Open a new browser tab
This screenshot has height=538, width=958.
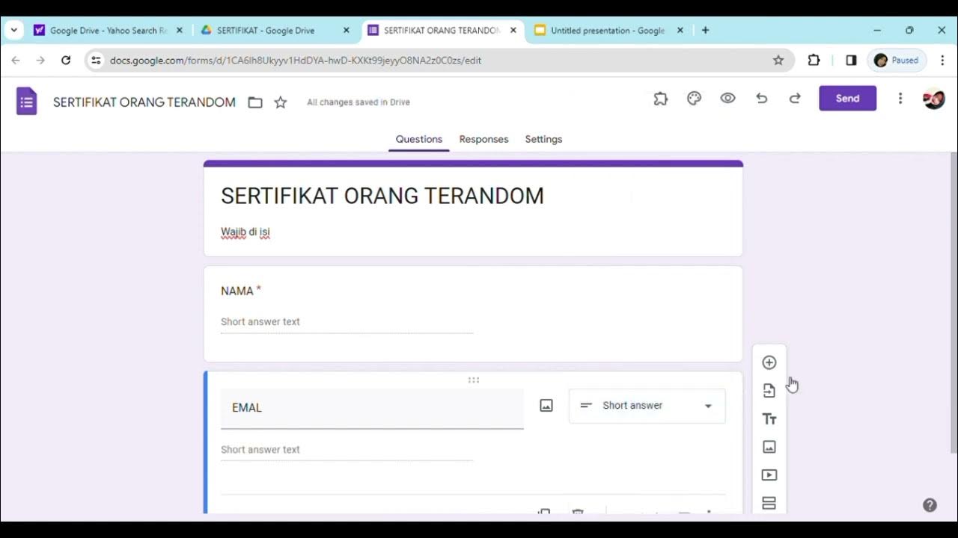705,31
